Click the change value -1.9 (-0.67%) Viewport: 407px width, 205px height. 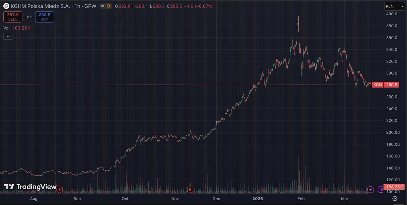(x=199, y=6)
